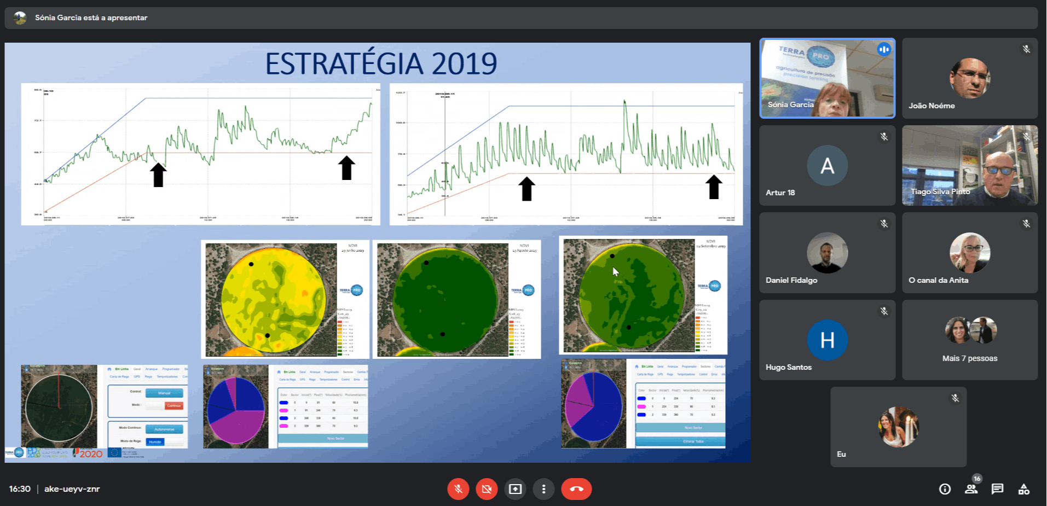Click the present screen icon
This screenshot has width=1047, height=506.
515,489
